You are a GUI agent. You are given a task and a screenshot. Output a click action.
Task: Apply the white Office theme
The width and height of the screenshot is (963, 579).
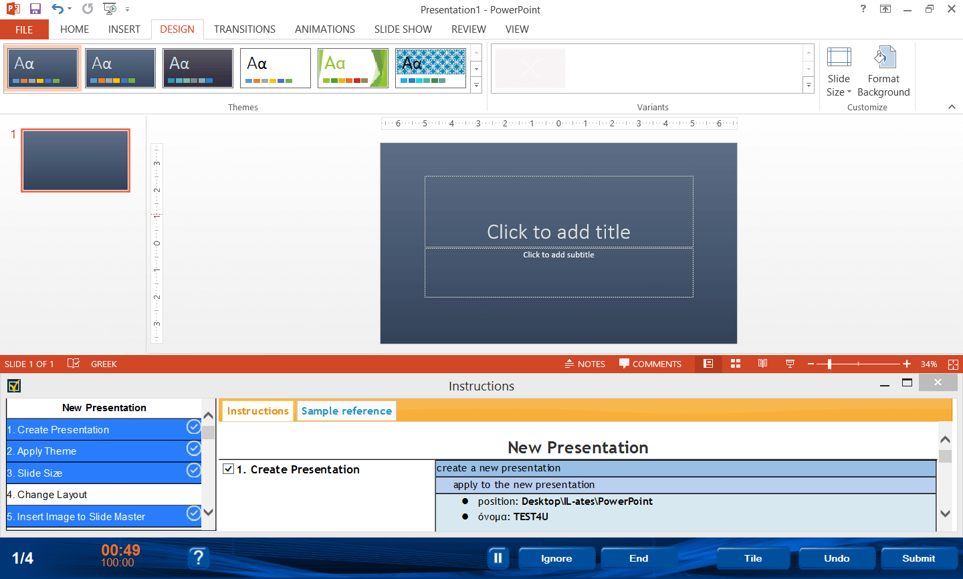[x=276, y=68]
